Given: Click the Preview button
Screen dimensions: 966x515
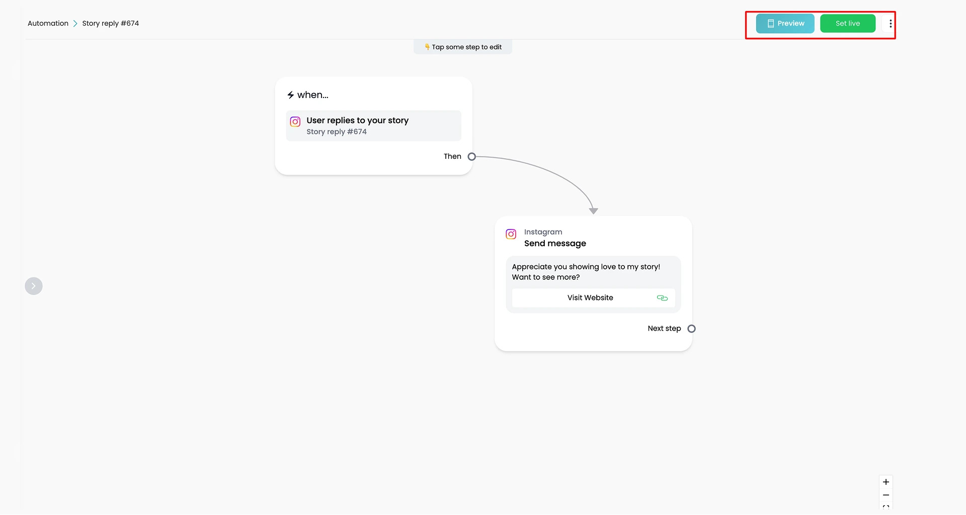Looking at the screenshot, I should coord(785,24).
